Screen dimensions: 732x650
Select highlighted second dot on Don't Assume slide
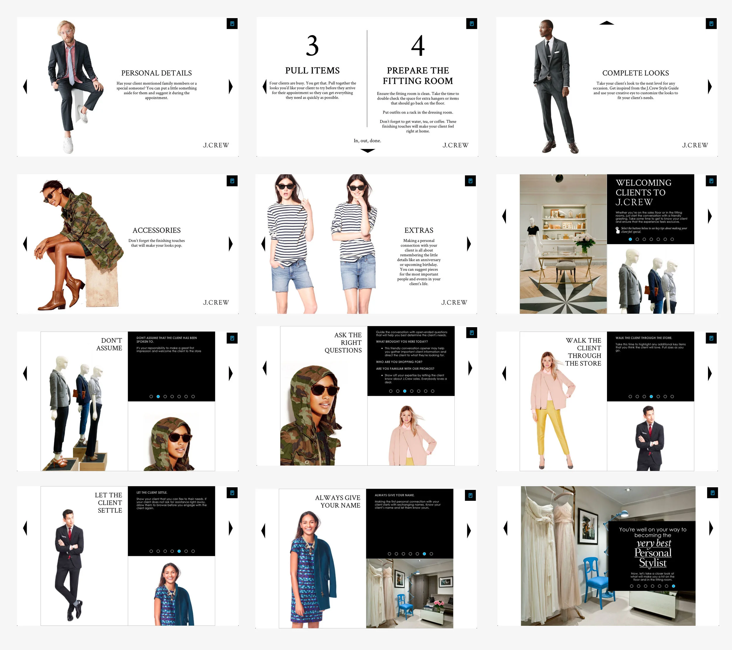[158, 397]
